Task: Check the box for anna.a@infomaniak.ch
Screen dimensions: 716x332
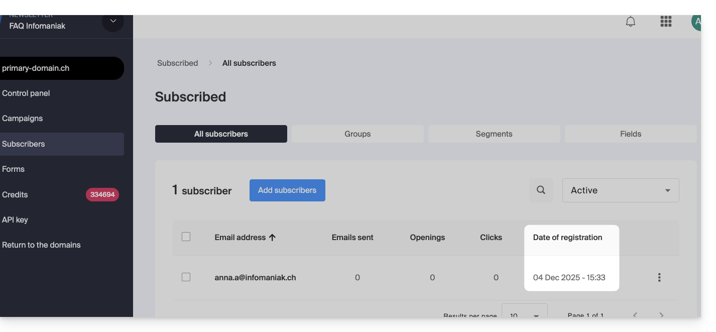Action: point(186,277)
